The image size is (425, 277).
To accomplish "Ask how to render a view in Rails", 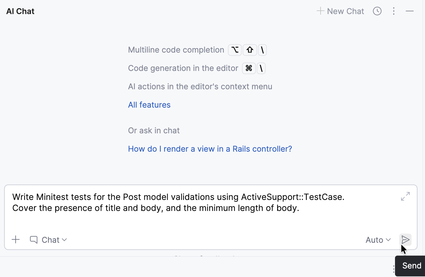I will click(210, 149).
